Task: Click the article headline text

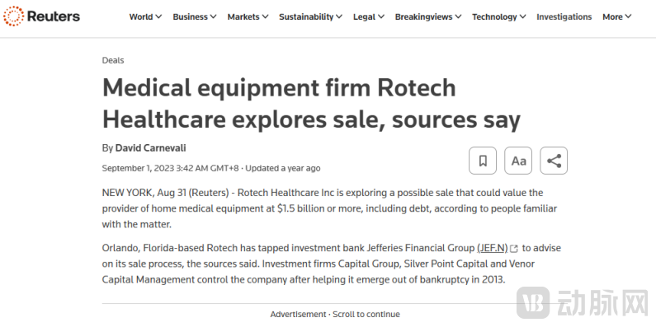Action: [311, 104]
